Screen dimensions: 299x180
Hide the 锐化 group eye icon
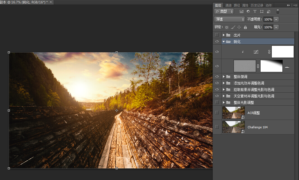[x=217, y=41]
